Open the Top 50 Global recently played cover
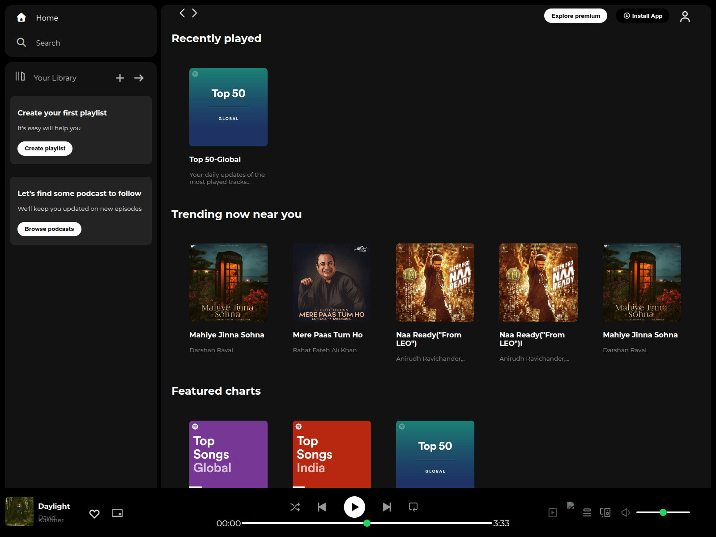This screenshot has height=537, width=716. point(228,107)
